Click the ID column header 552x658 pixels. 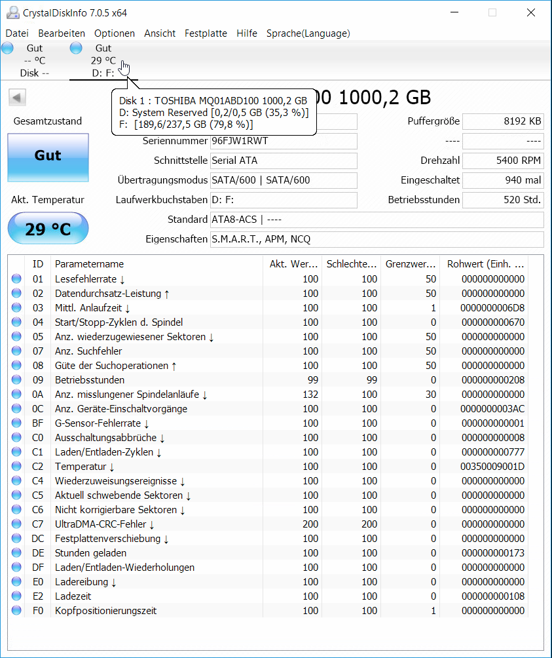(38, 264)
